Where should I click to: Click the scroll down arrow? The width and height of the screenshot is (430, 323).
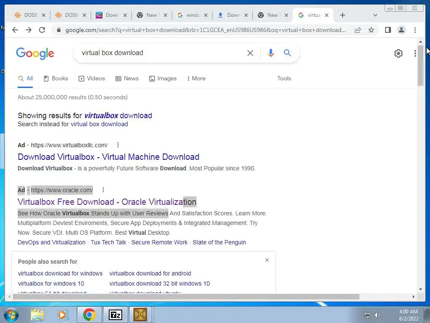[420, 289]
